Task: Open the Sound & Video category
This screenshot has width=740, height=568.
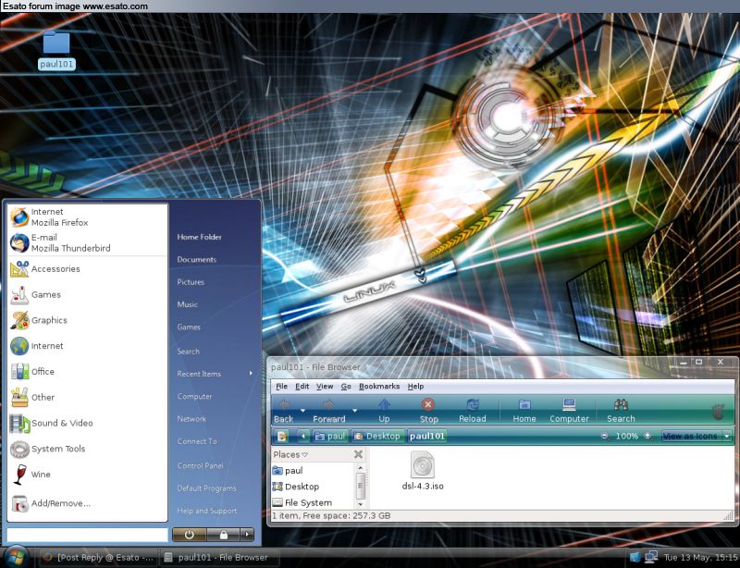Action: 88,423
